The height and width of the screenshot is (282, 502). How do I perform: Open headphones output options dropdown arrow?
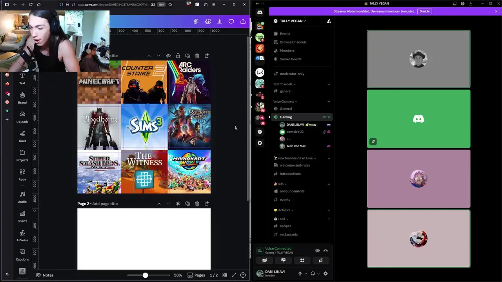[318, 274]
